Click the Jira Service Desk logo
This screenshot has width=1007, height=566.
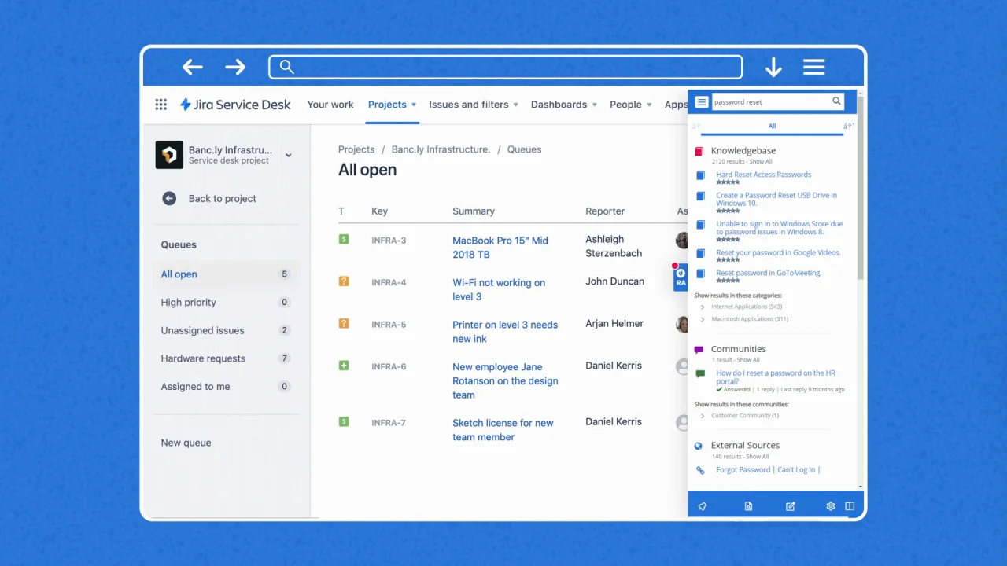(x=235, y=105)
